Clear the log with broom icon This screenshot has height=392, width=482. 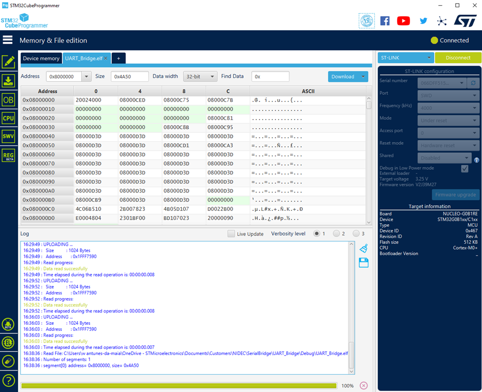pos(364,248)
